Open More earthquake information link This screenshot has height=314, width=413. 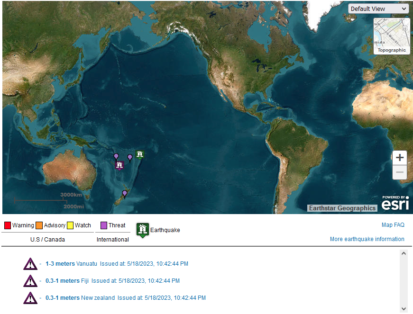[x=367, y=239]
